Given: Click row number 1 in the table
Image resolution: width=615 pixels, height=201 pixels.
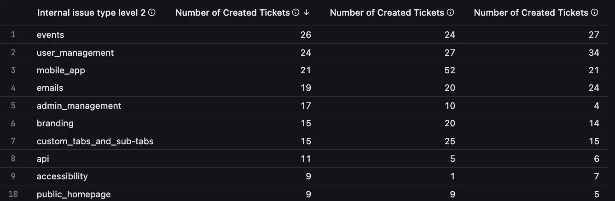Looking at the screenshot, I should click(13, 35).
